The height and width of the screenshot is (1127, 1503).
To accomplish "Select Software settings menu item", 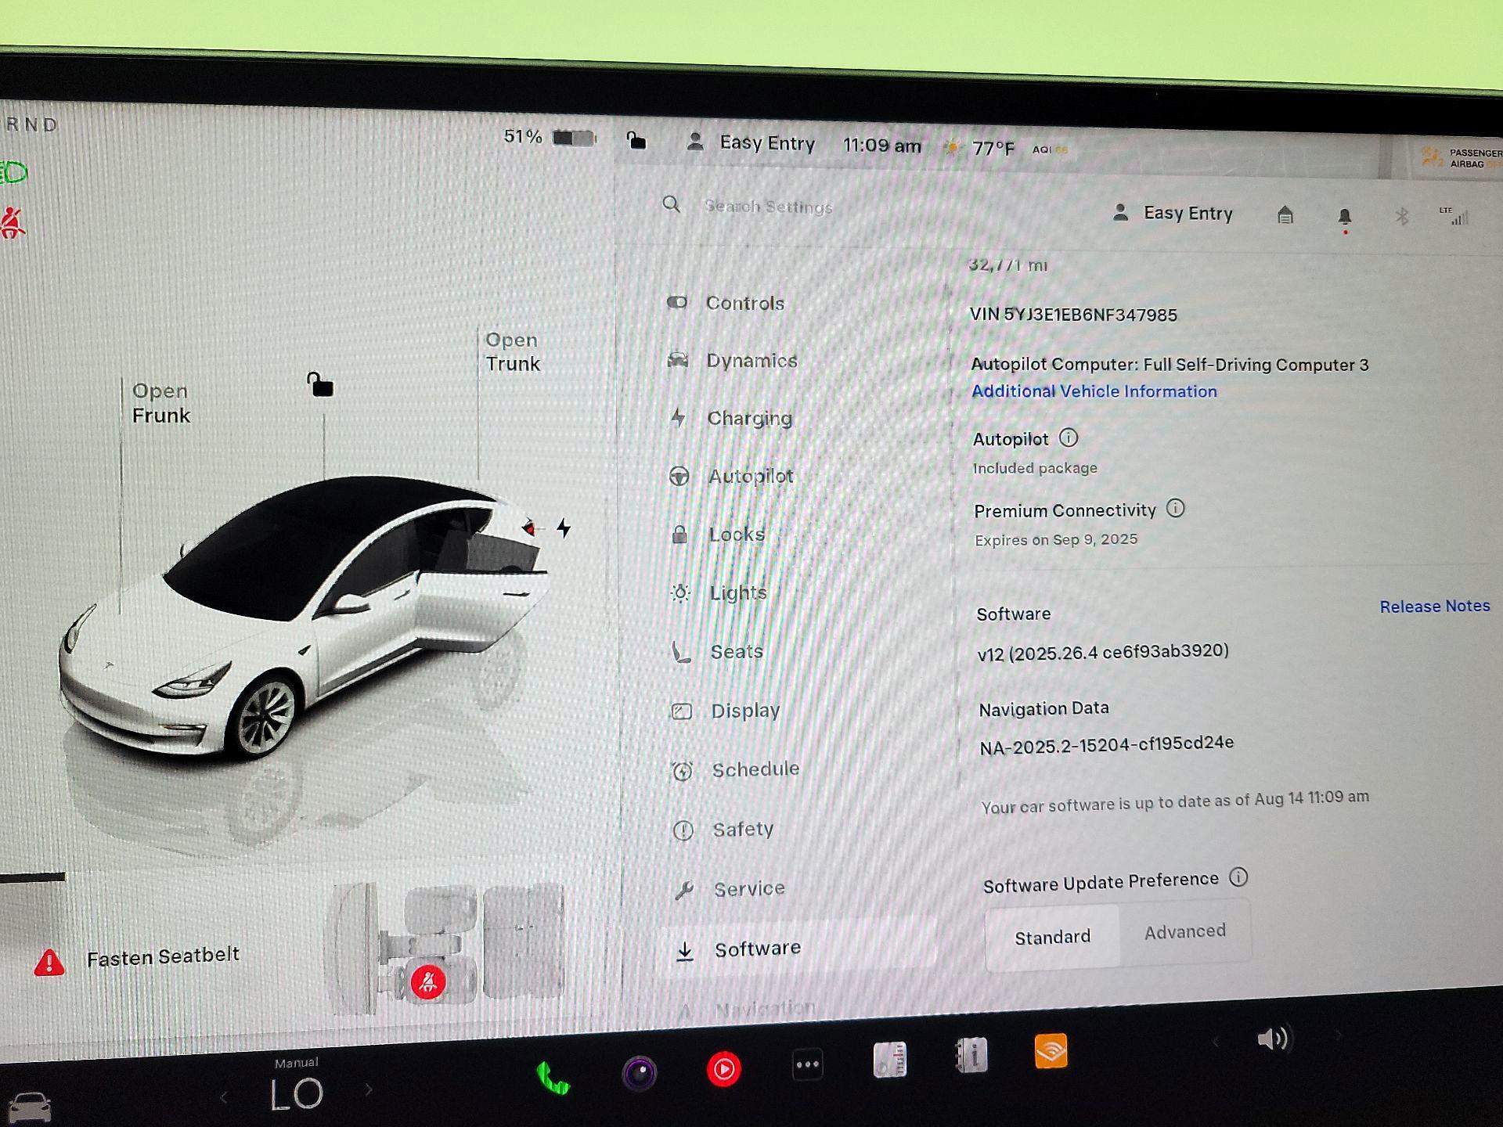I will 797,947.
